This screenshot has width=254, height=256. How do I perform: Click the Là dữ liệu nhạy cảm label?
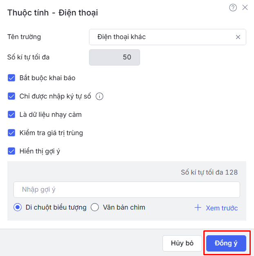click(50, 115)
